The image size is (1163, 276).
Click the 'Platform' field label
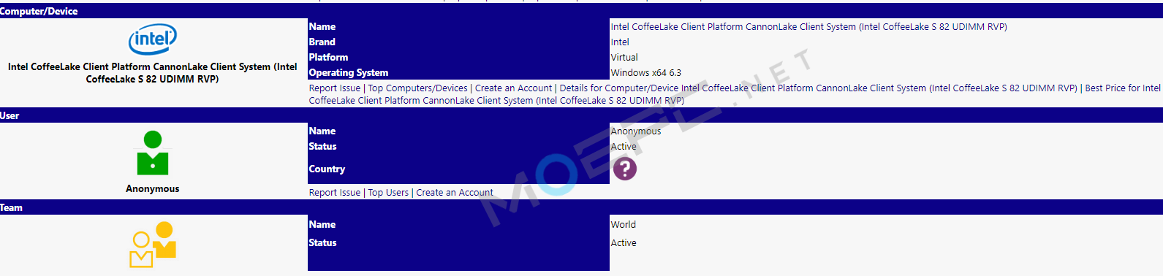328,58
